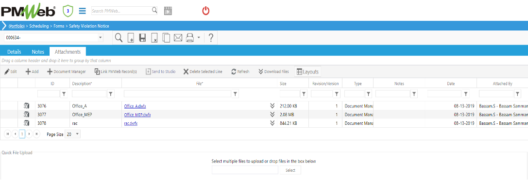Screen dimensions: 528x180
Task: Click the email envelope icon
Action: [x=178, y=38]
